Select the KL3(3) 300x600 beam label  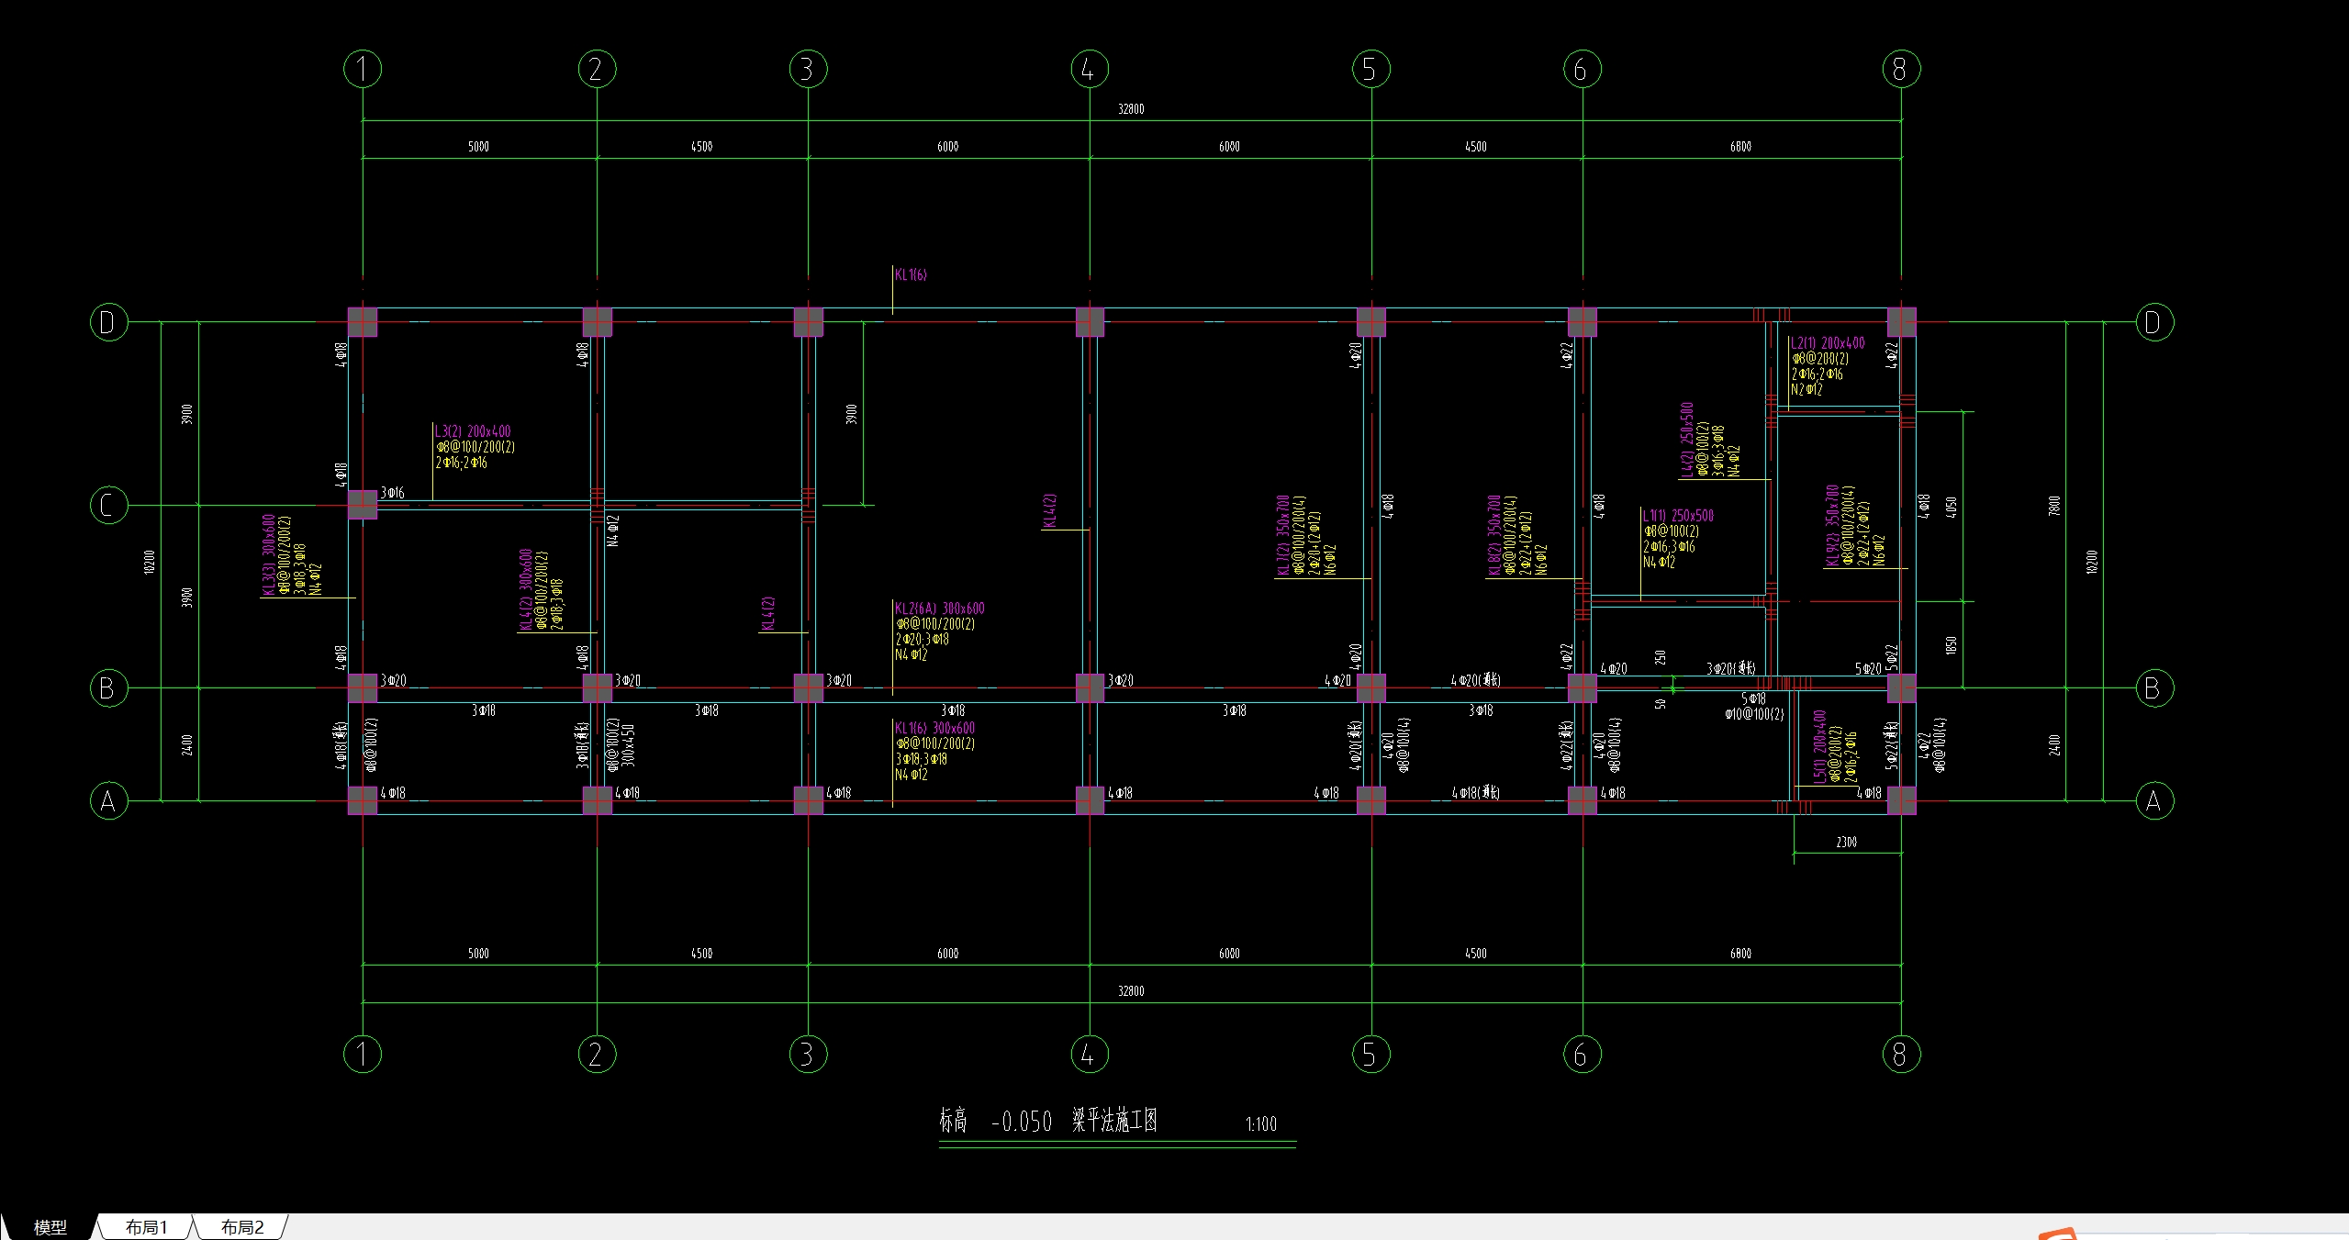268,554
